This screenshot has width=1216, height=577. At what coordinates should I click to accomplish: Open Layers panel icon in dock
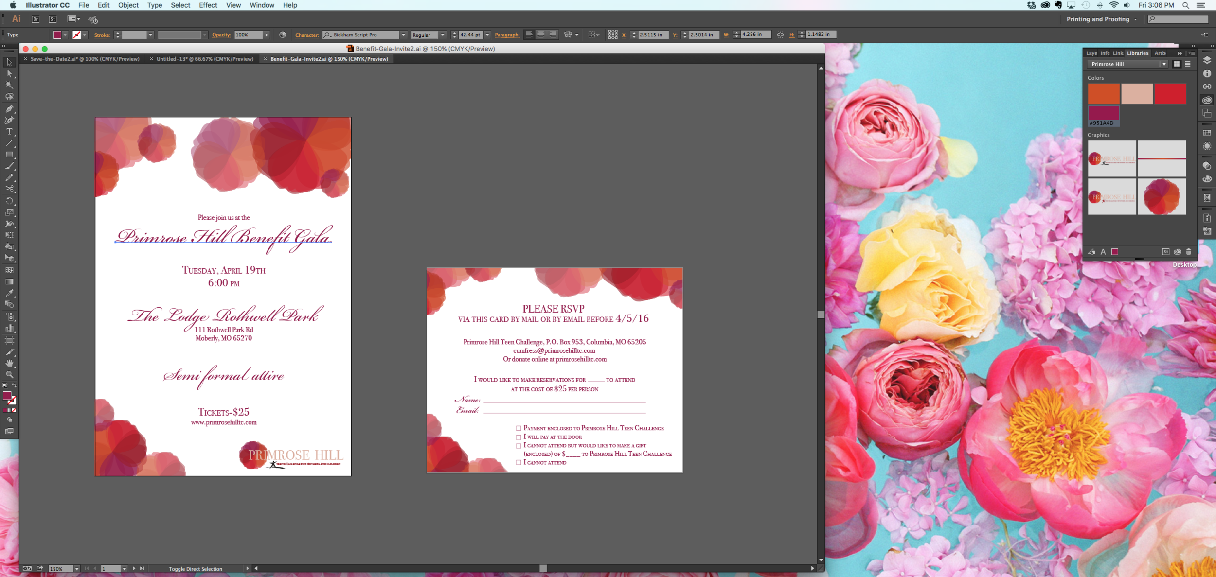pos(1207,60)
